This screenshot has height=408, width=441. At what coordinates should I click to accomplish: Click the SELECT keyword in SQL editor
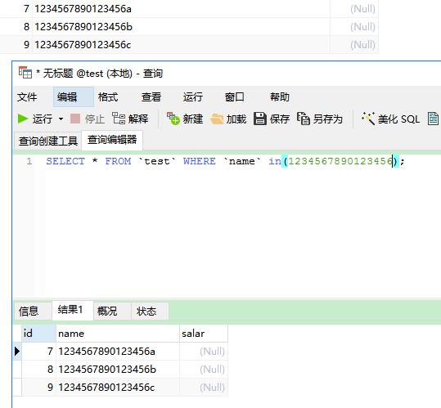point(65,161)
